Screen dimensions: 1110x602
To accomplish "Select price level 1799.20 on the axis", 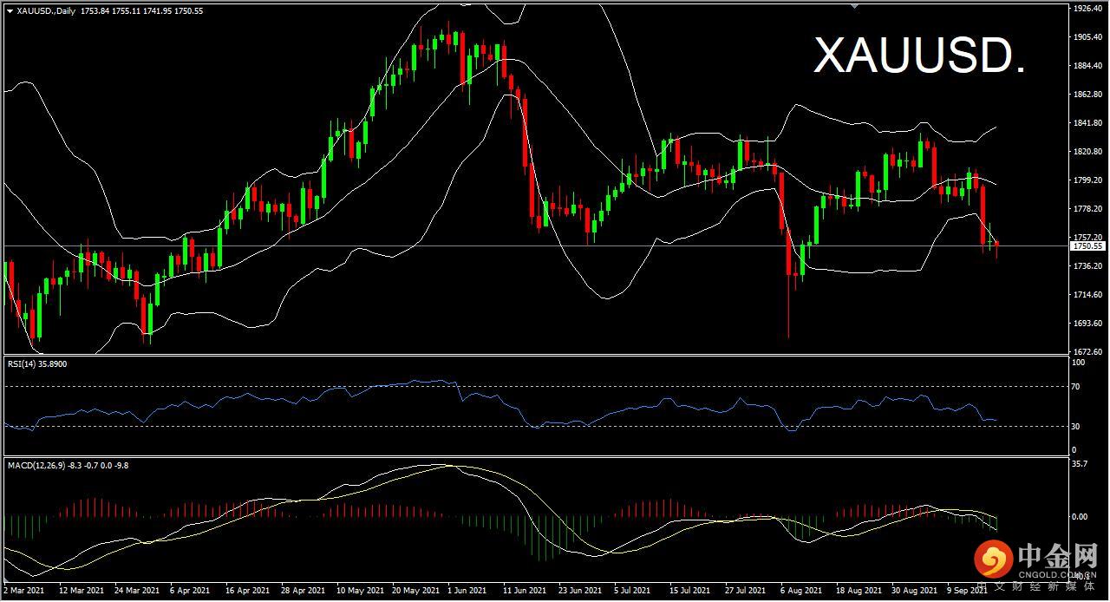I will (1087, 180).
